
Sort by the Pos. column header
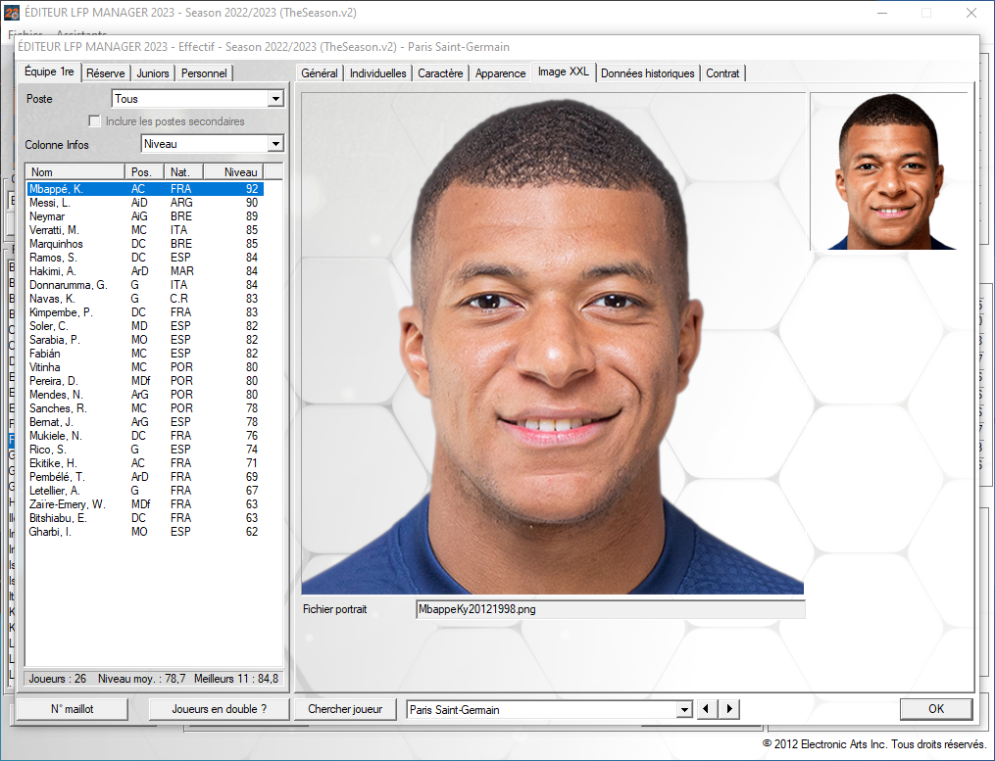click(145, 171)
